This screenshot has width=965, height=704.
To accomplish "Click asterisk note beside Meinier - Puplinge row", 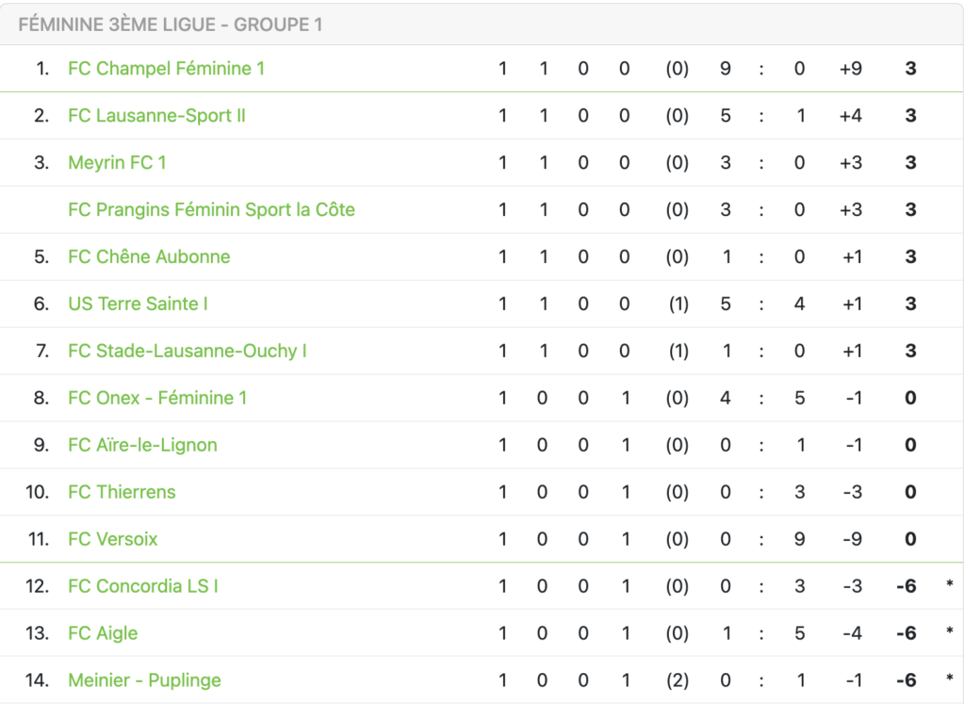I will click(950, 679).
